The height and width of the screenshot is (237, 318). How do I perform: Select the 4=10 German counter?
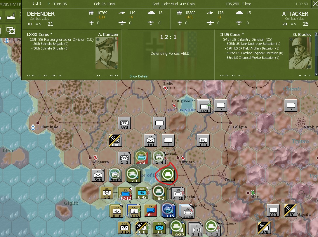click(178, 194)
